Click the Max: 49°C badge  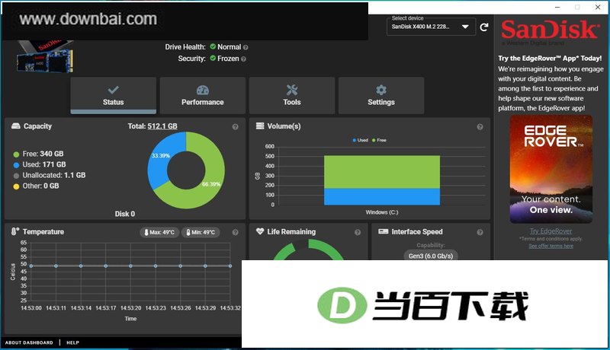coord(159,232)
